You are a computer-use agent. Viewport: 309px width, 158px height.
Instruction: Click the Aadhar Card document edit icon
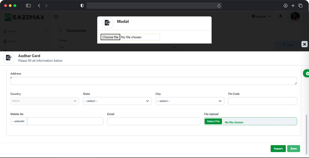(9, 58)
